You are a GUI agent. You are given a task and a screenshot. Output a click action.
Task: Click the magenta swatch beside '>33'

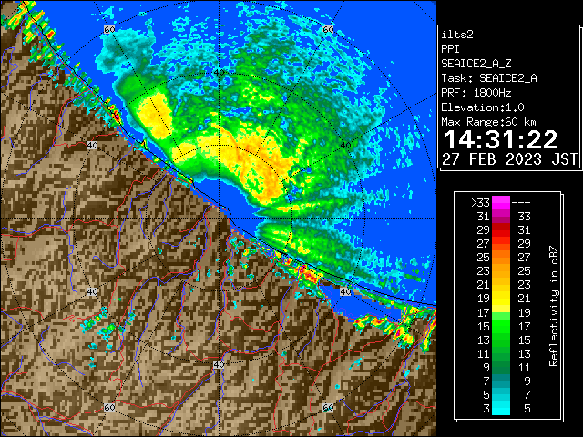(x=501, y=203)
